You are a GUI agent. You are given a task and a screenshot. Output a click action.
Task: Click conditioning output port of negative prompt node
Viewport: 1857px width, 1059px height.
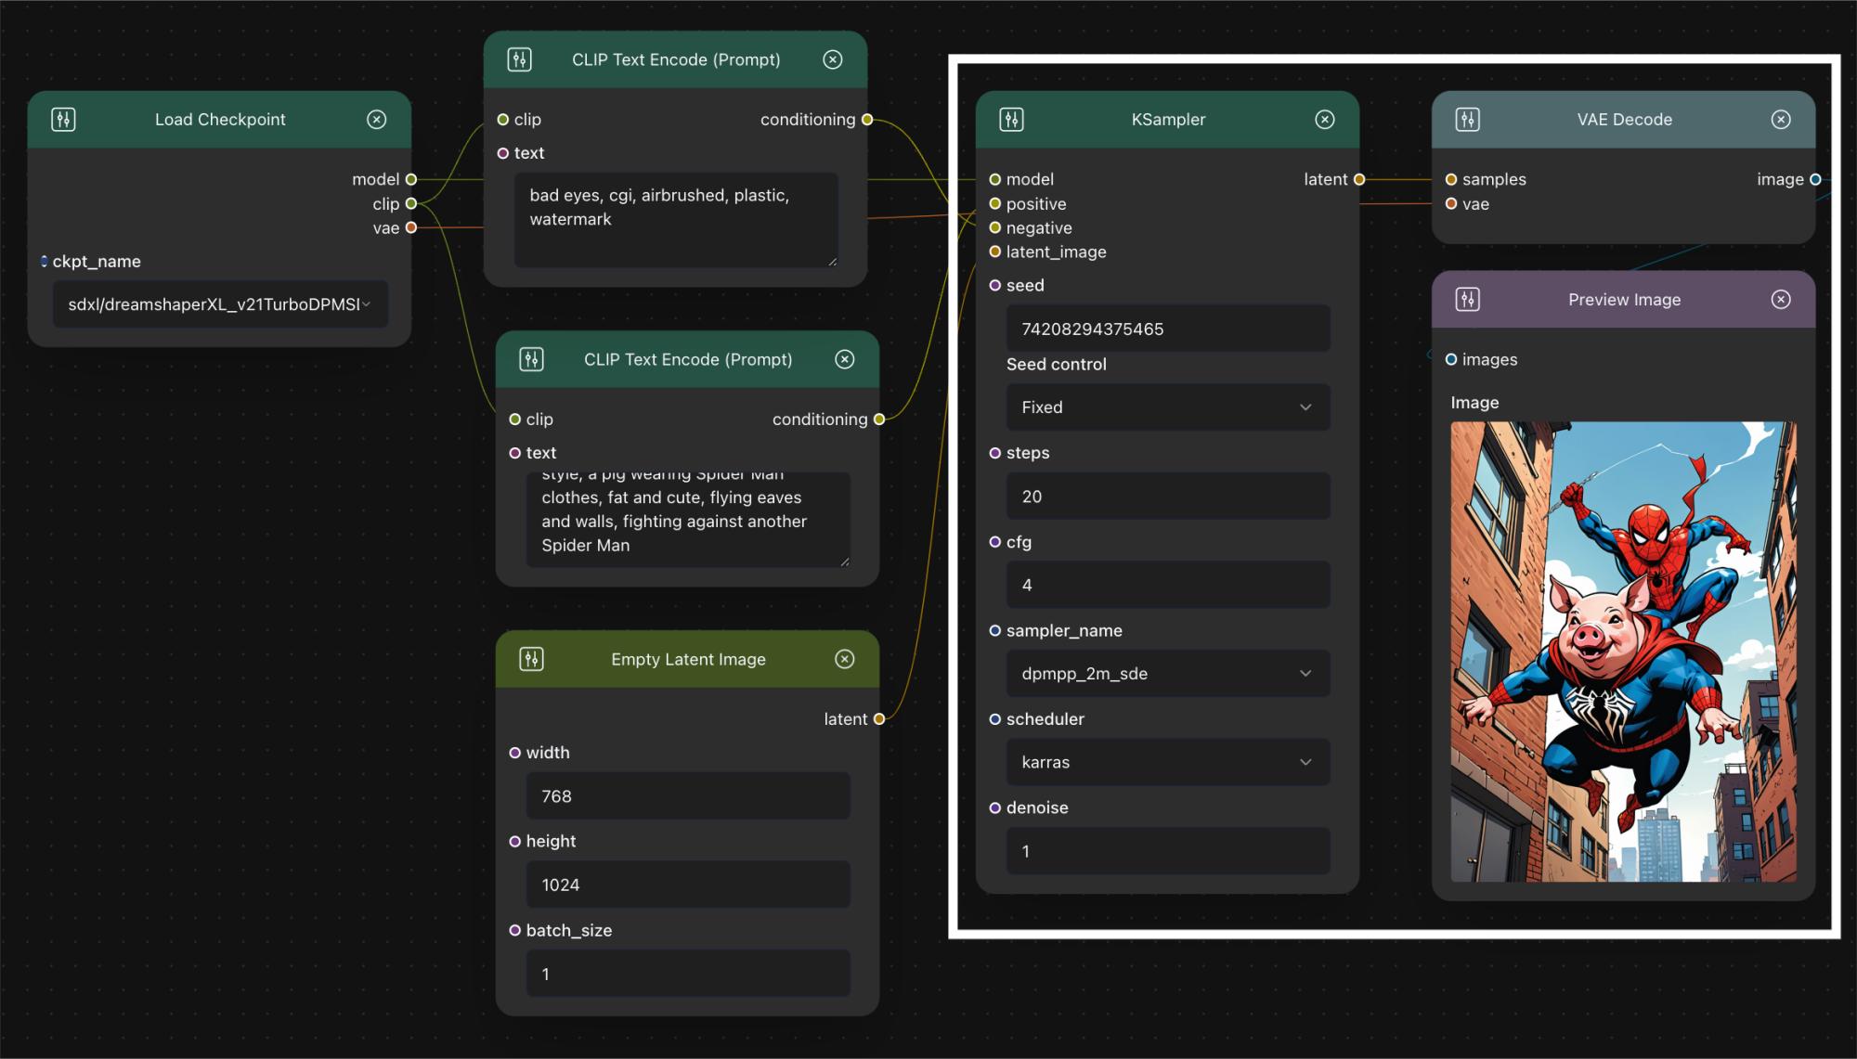coord(867,120)
